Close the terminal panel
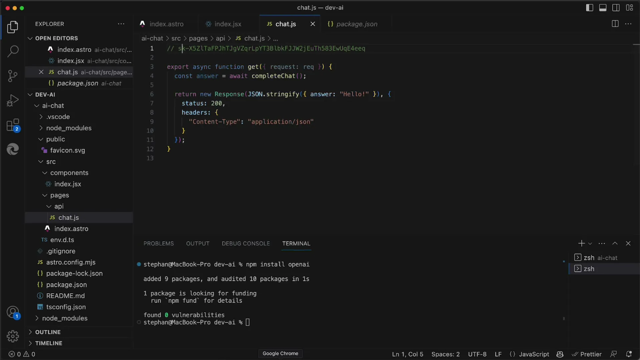This screenshot has height=360, width=640. click(628, 243)
